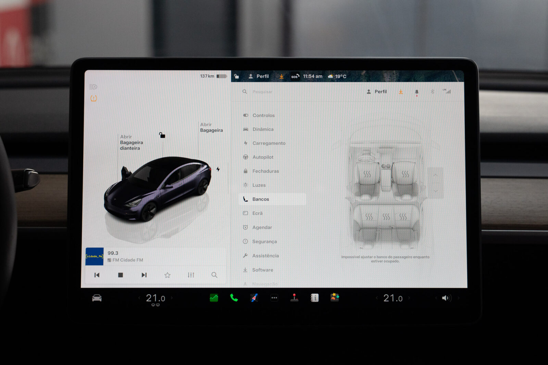
Task: Toggle the rear center seat heater
Action: pos(386,217)
